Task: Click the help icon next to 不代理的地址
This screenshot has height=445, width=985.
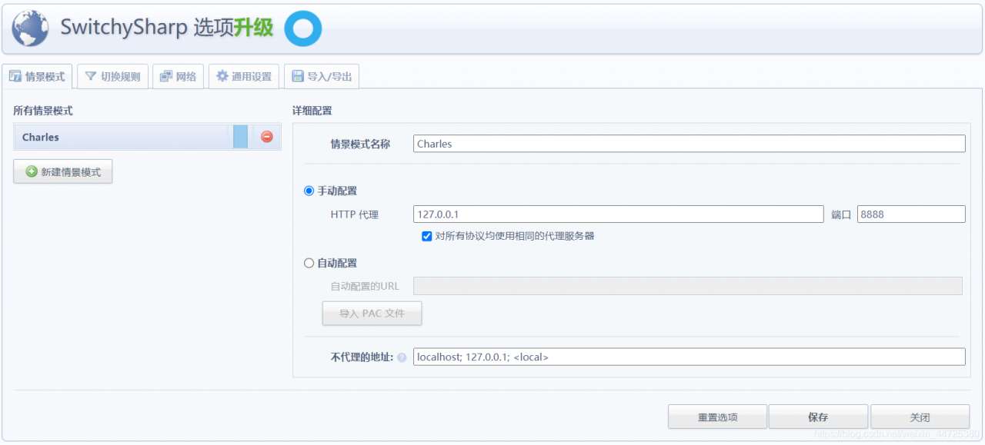Action: (402, 357)
